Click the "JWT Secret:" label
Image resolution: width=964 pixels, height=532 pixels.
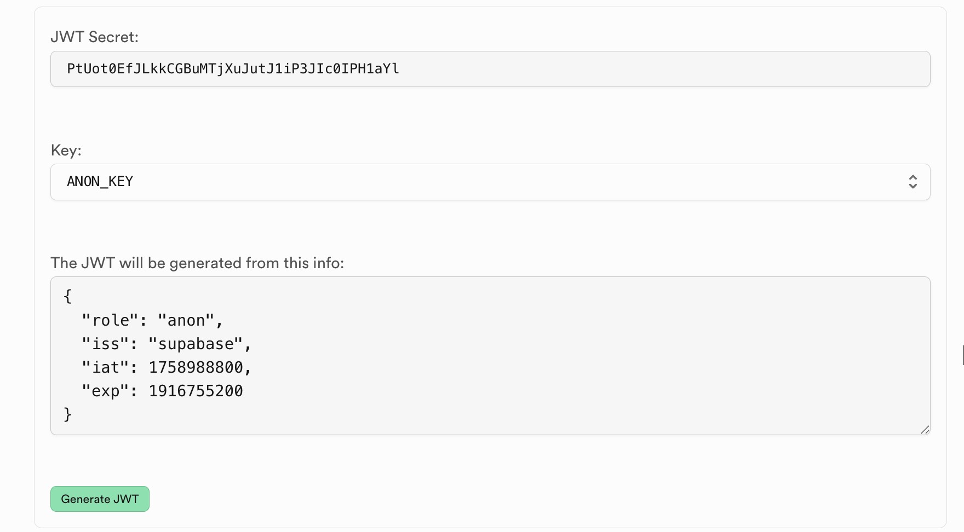[94, 37]
